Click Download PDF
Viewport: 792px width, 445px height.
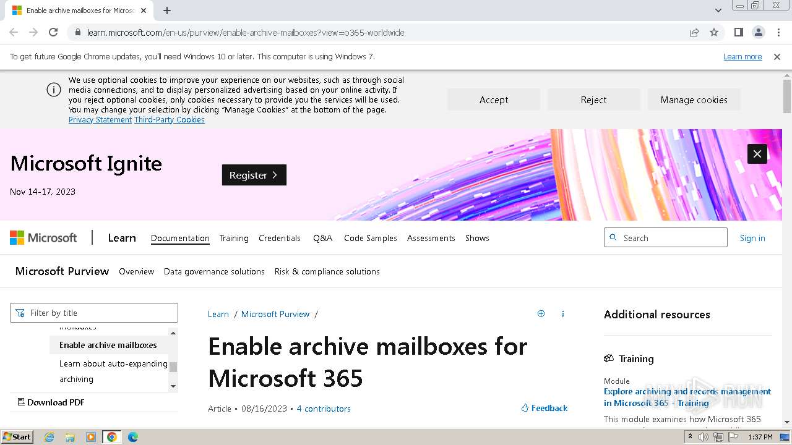click(x=51, y=402)
